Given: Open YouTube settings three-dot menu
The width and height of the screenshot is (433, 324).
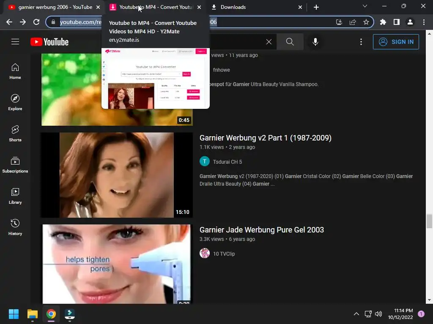Looking at the screenshot, I should point(361,42).
